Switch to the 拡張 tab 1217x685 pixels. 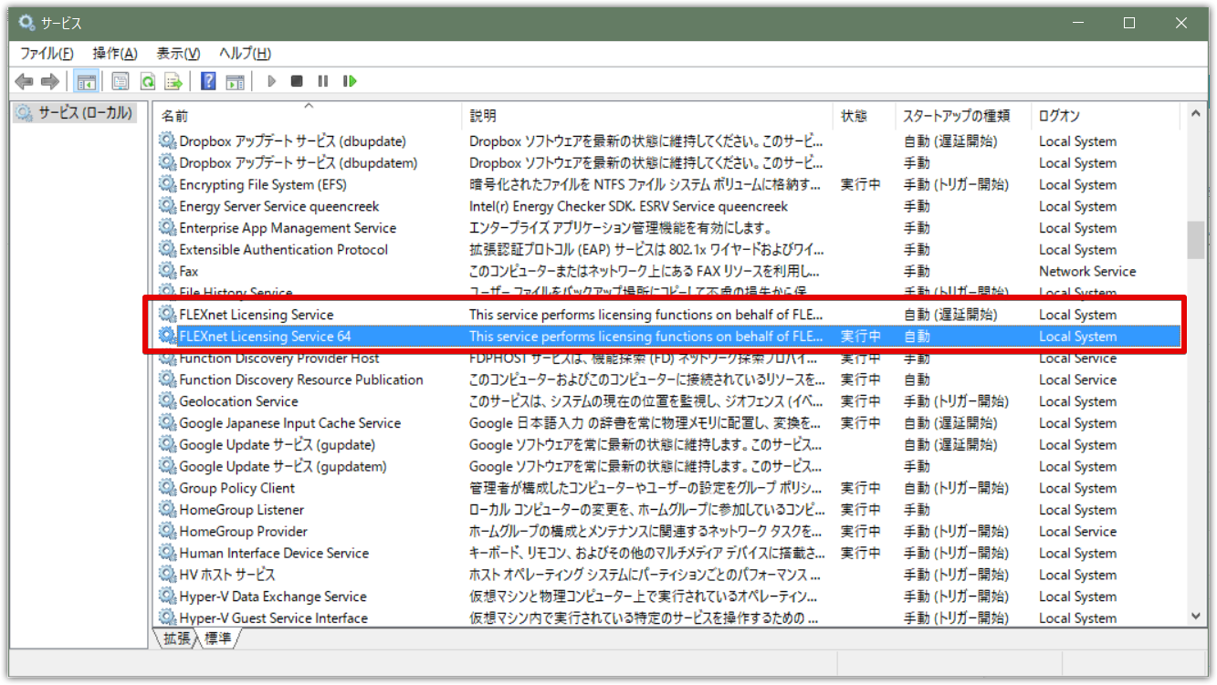coord(175,638)
